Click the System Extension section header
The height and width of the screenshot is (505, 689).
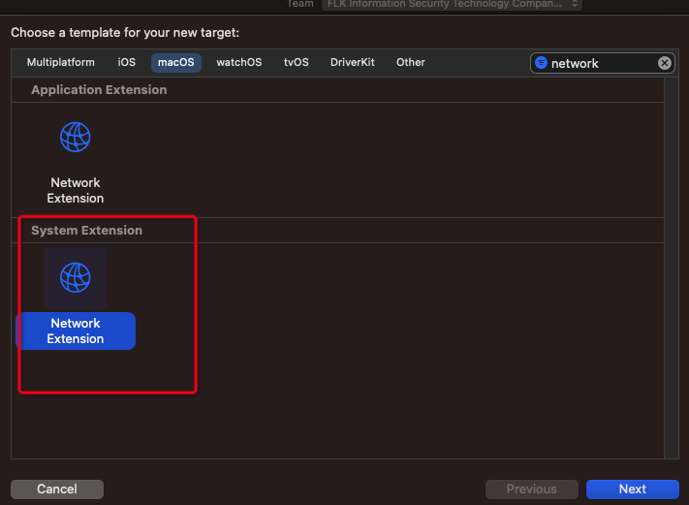click(x=87, y=231)
